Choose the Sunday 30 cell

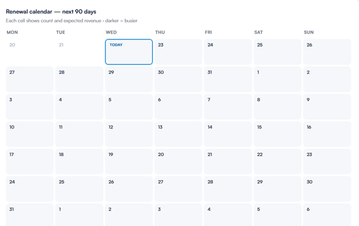click(327, 189)
